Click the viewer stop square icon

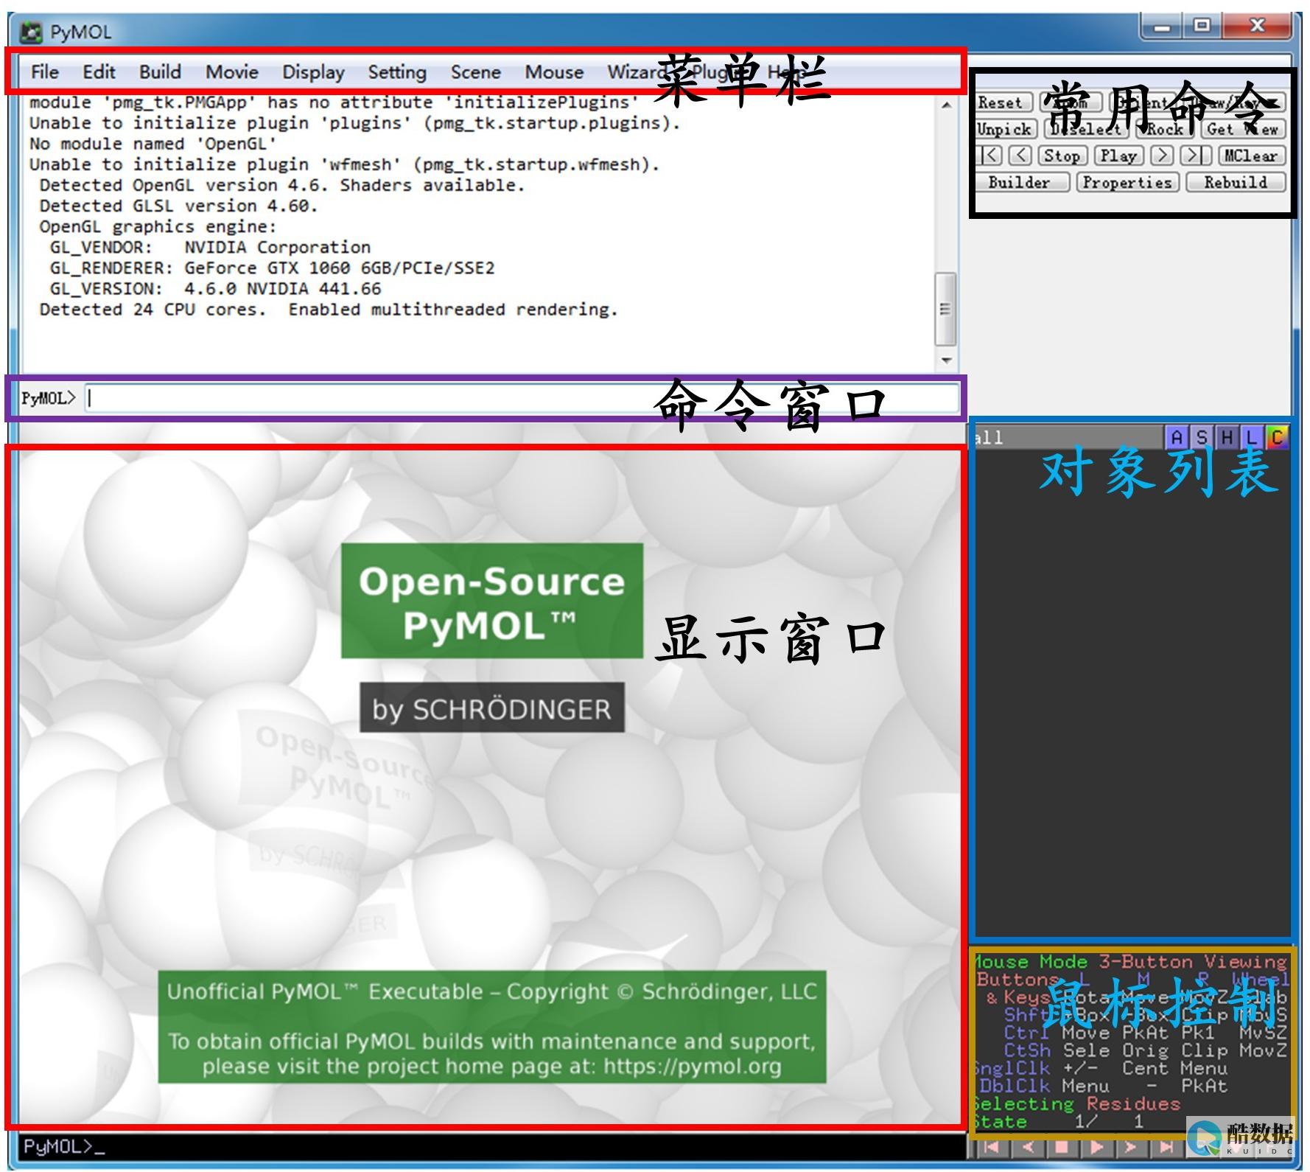point(1062,1148)
